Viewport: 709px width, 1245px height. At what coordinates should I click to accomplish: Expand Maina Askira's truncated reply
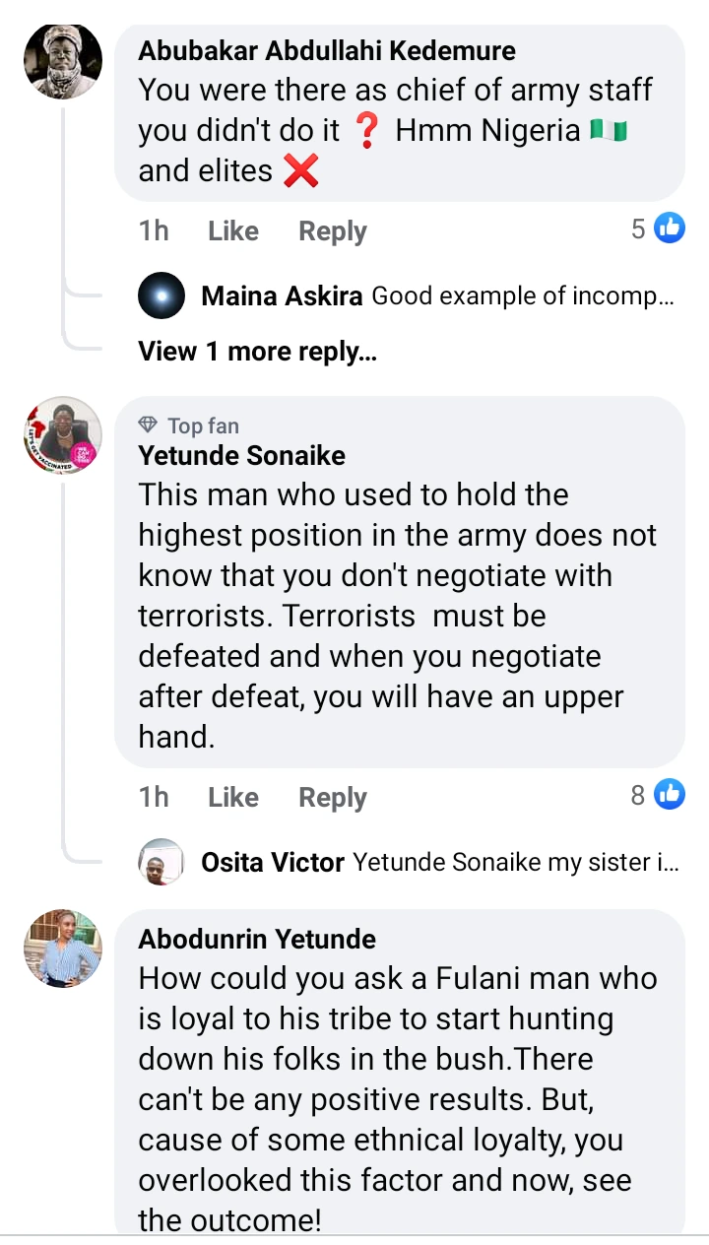tap(522, 296)
